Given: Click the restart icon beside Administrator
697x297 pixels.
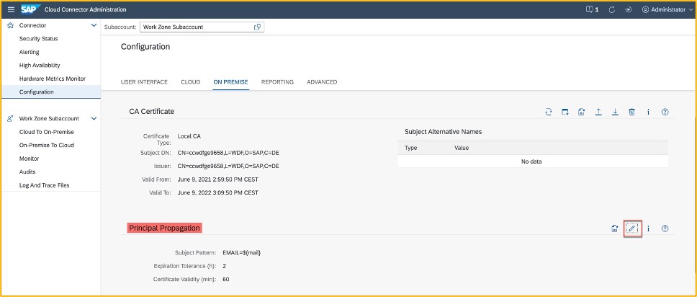Looking at the screenshot, I should click(x=628, y=9).
